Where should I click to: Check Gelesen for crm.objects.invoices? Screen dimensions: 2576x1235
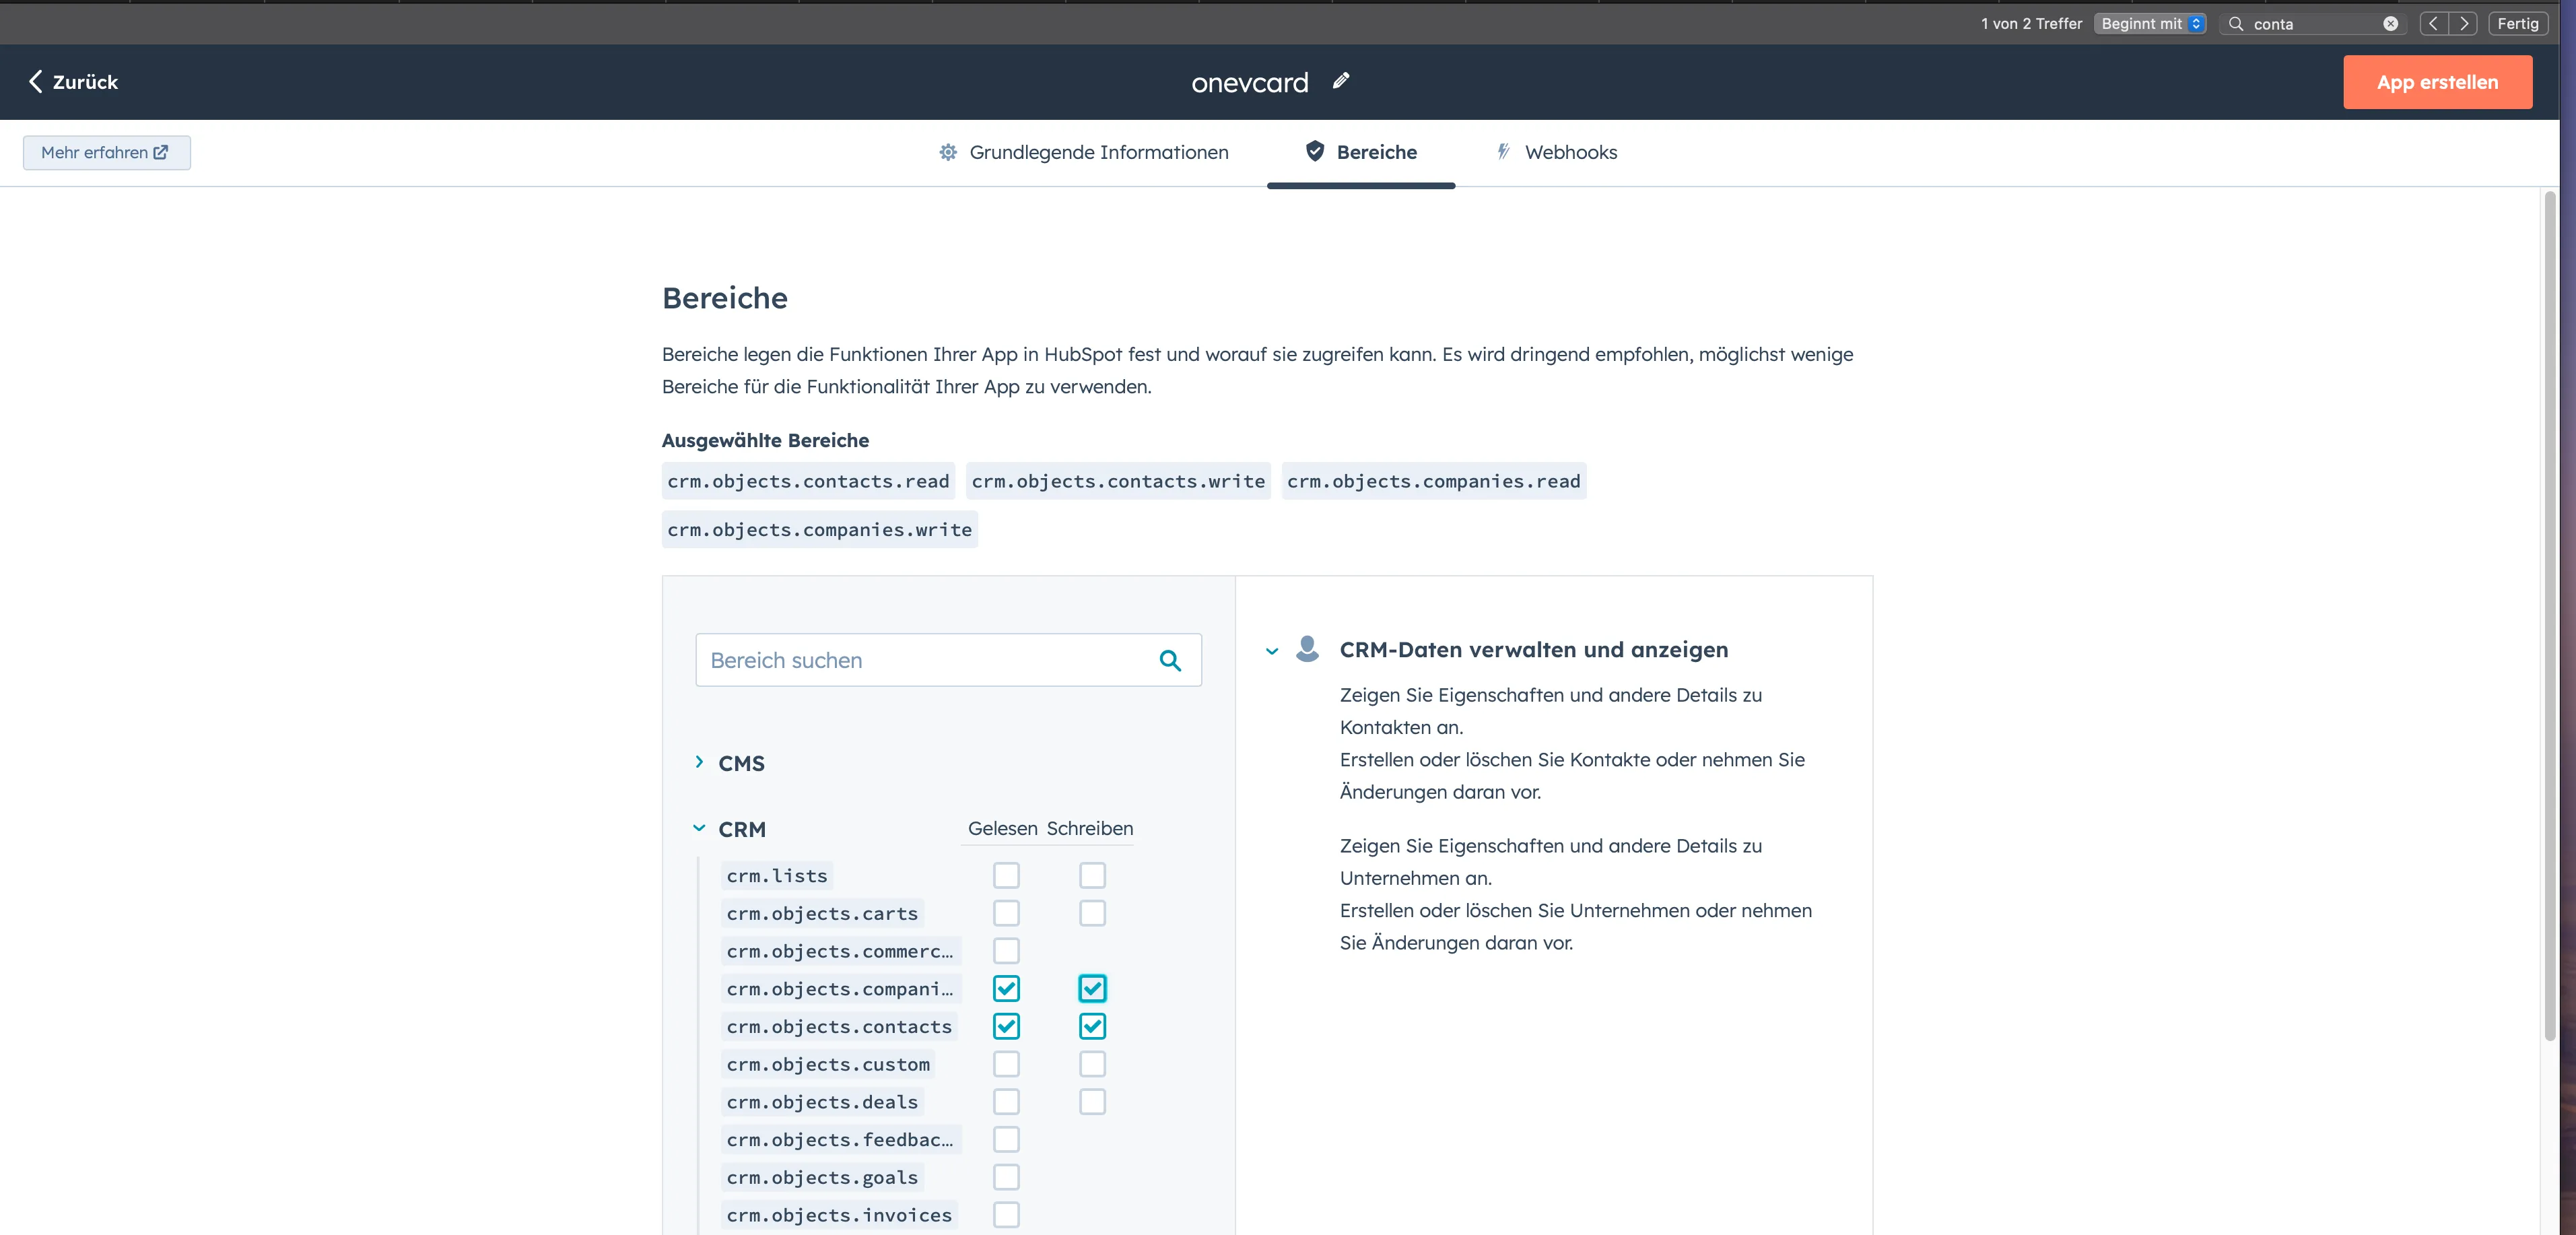[x=1006, y=1215]
